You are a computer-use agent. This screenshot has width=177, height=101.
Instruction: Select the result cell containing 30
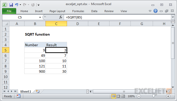[56, 71]
